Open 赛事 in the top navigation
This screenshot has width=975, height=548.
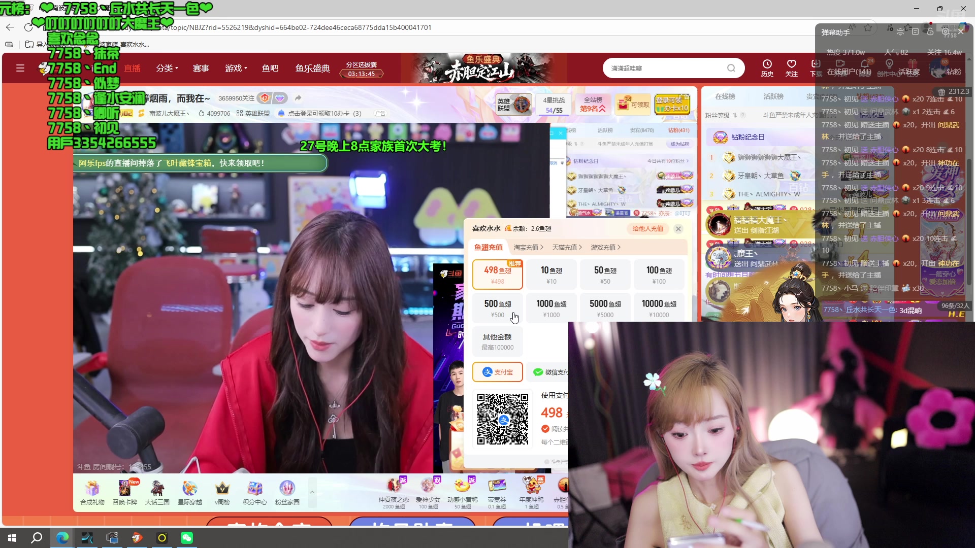pos(201,68)
